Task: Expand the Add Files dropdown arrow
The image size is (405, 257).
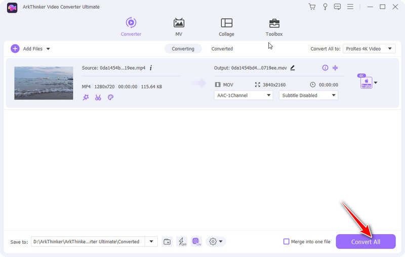Action: (48, 49)
